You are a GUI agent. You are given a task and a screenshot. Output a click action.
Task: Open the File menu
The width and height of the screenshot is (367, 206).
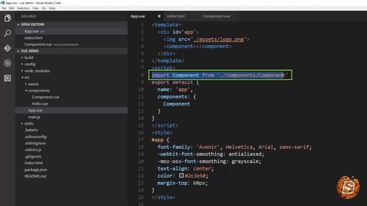pyautogui.click(x=4, y=8)
